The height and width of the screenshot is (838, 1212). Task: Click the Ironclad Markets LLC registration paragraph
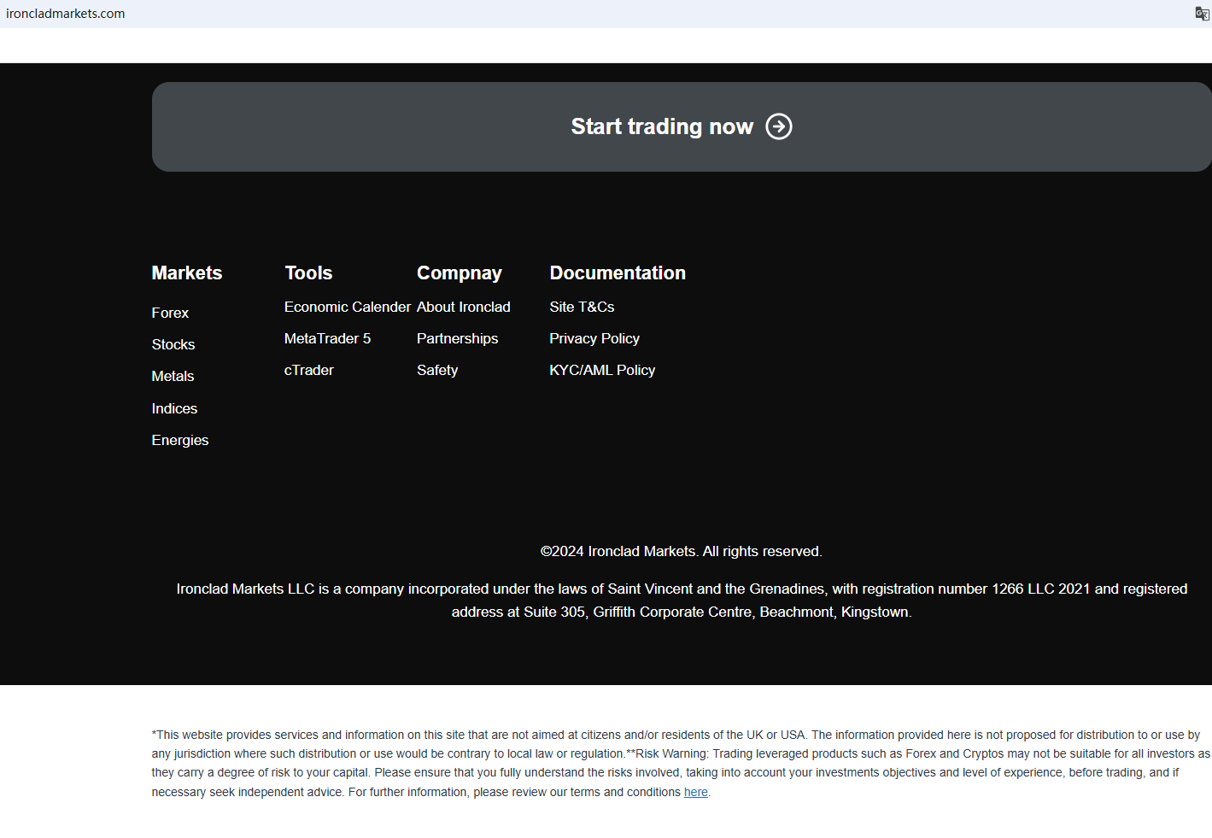tap(682, 601)
